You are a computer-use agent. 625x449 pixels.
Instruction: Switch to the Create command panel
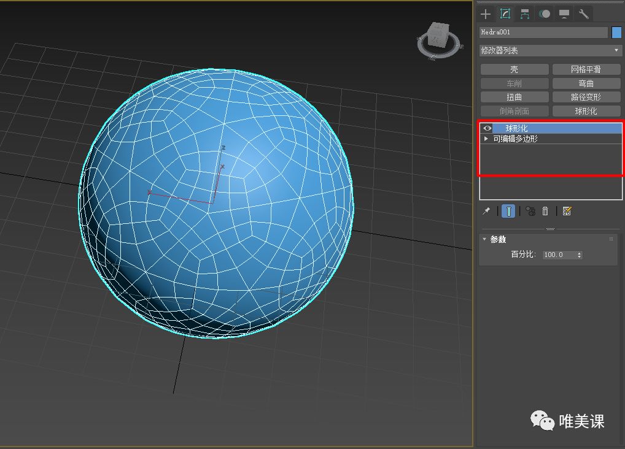coord(484,13)
